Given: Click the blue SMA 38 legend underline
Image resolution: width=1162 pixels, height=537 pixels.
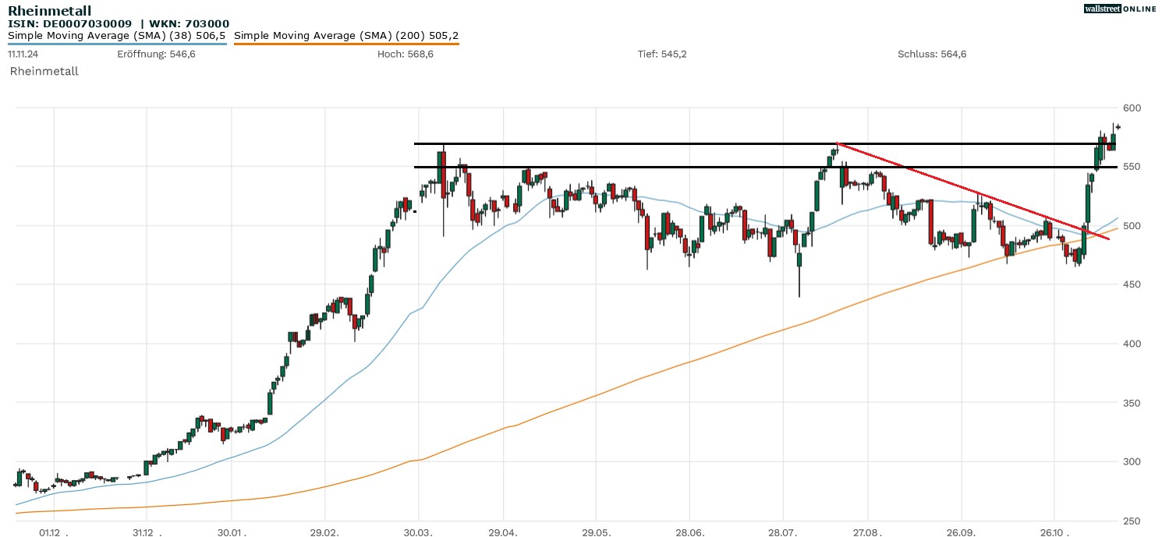Looking at the screenshot, I should click(x=117, y=44).
